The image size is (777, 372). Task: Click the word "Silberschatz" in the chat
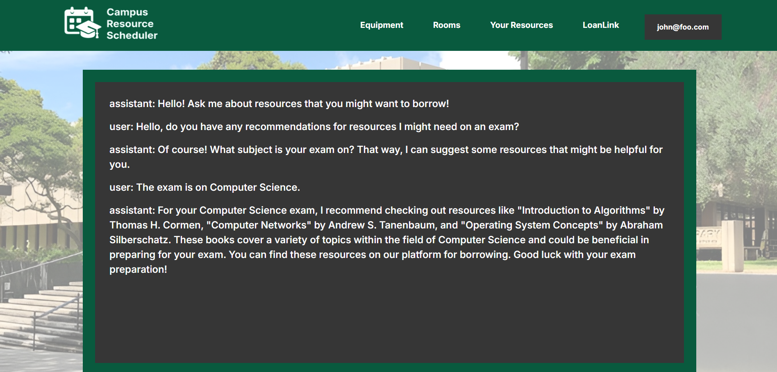(140, 240)
